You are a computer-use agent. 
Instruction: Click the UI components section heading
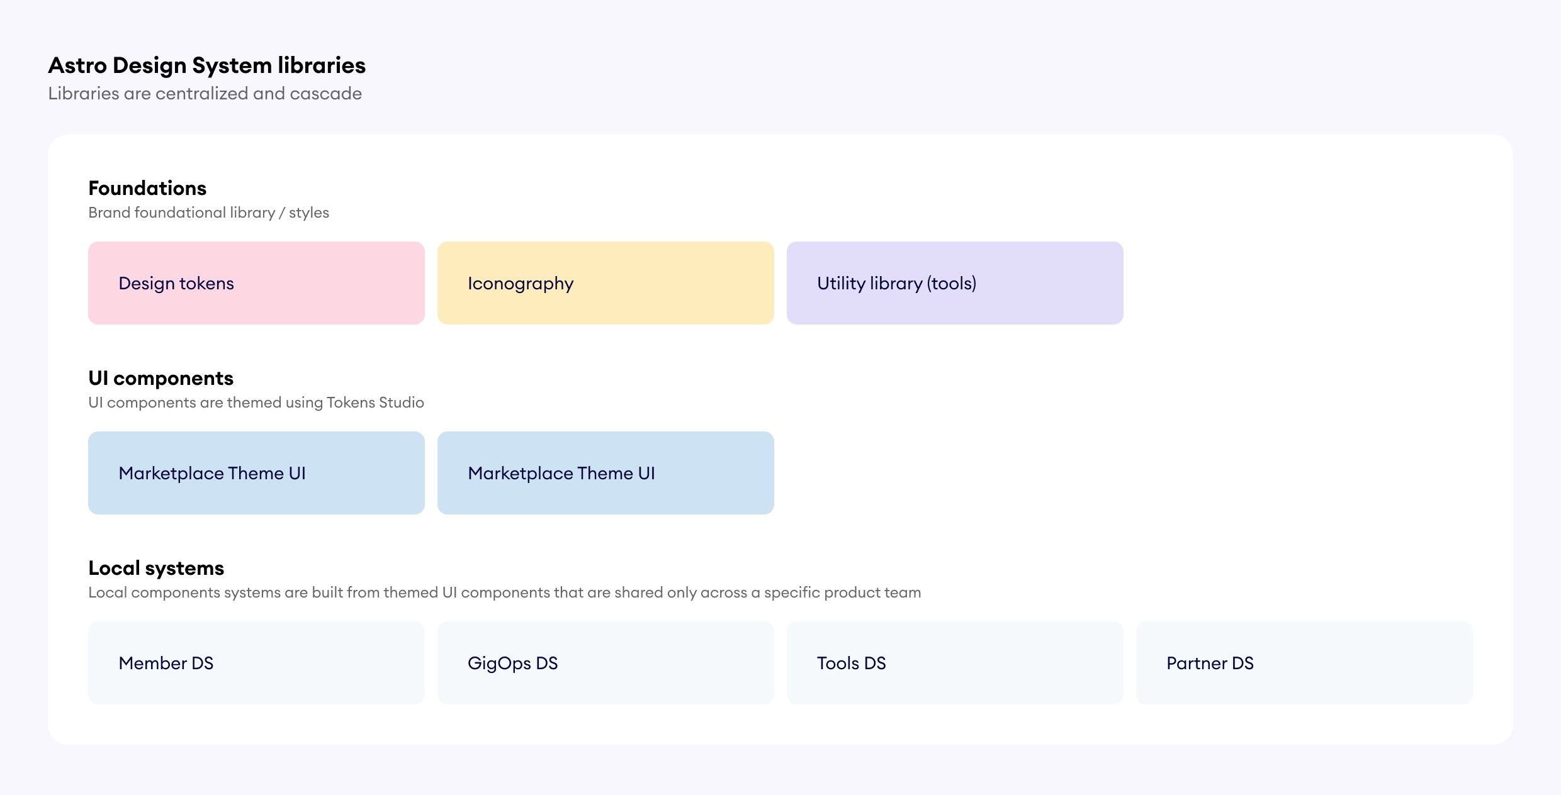(161, 378)
